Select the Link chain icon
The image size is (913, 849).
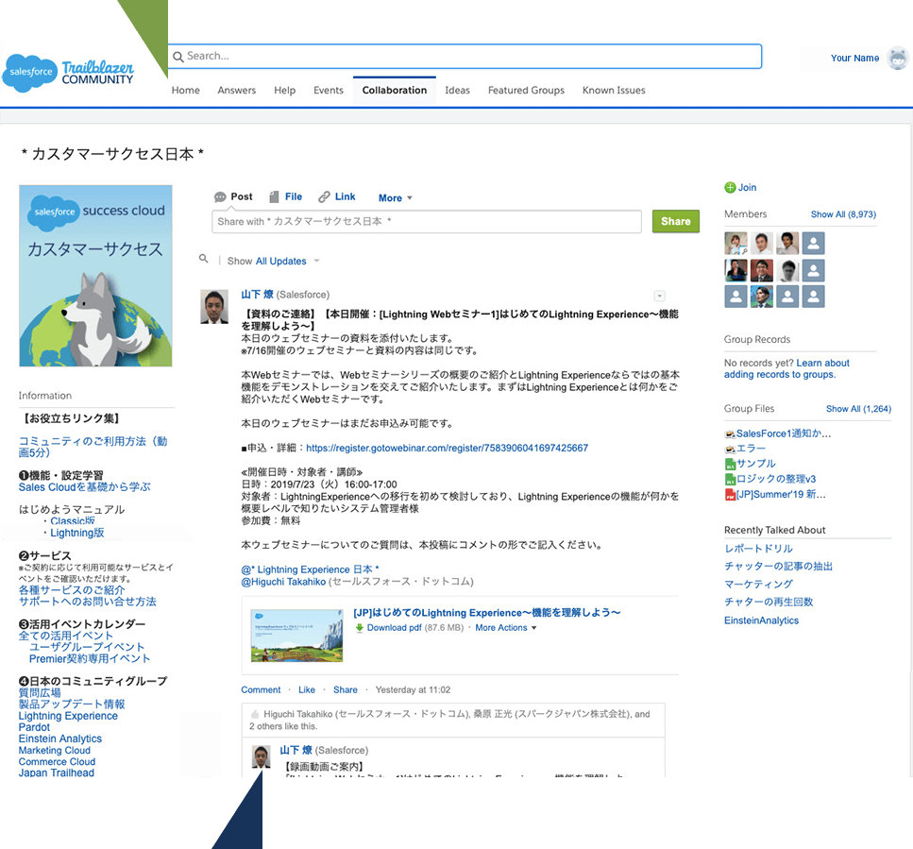click(x=324, y=196)
